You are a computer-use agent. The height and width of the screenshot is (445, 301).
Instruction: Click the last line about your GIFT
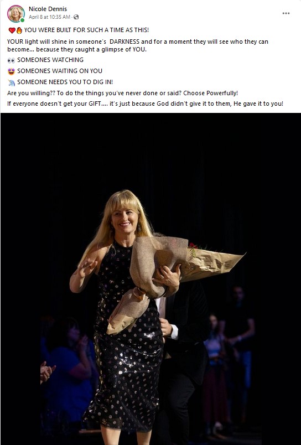(146, 104)
